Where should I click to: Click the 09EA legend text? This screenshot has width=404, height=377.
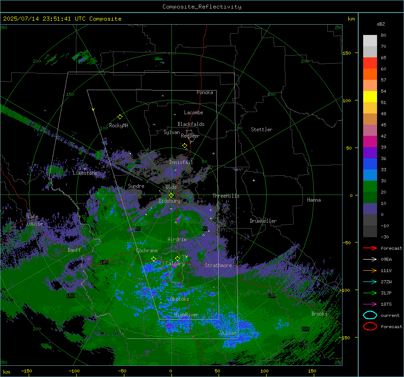pyautogui.click(x=386, y=260)
